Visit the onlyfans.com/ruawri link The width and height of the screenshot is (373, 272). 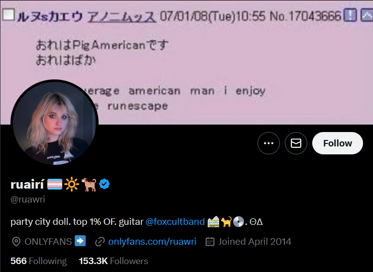[x=152, y=241]
